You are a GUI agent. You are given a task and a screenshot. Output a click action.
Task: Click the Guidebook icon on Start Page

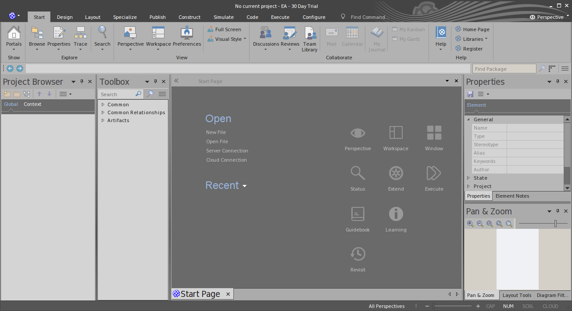(357, 214)
